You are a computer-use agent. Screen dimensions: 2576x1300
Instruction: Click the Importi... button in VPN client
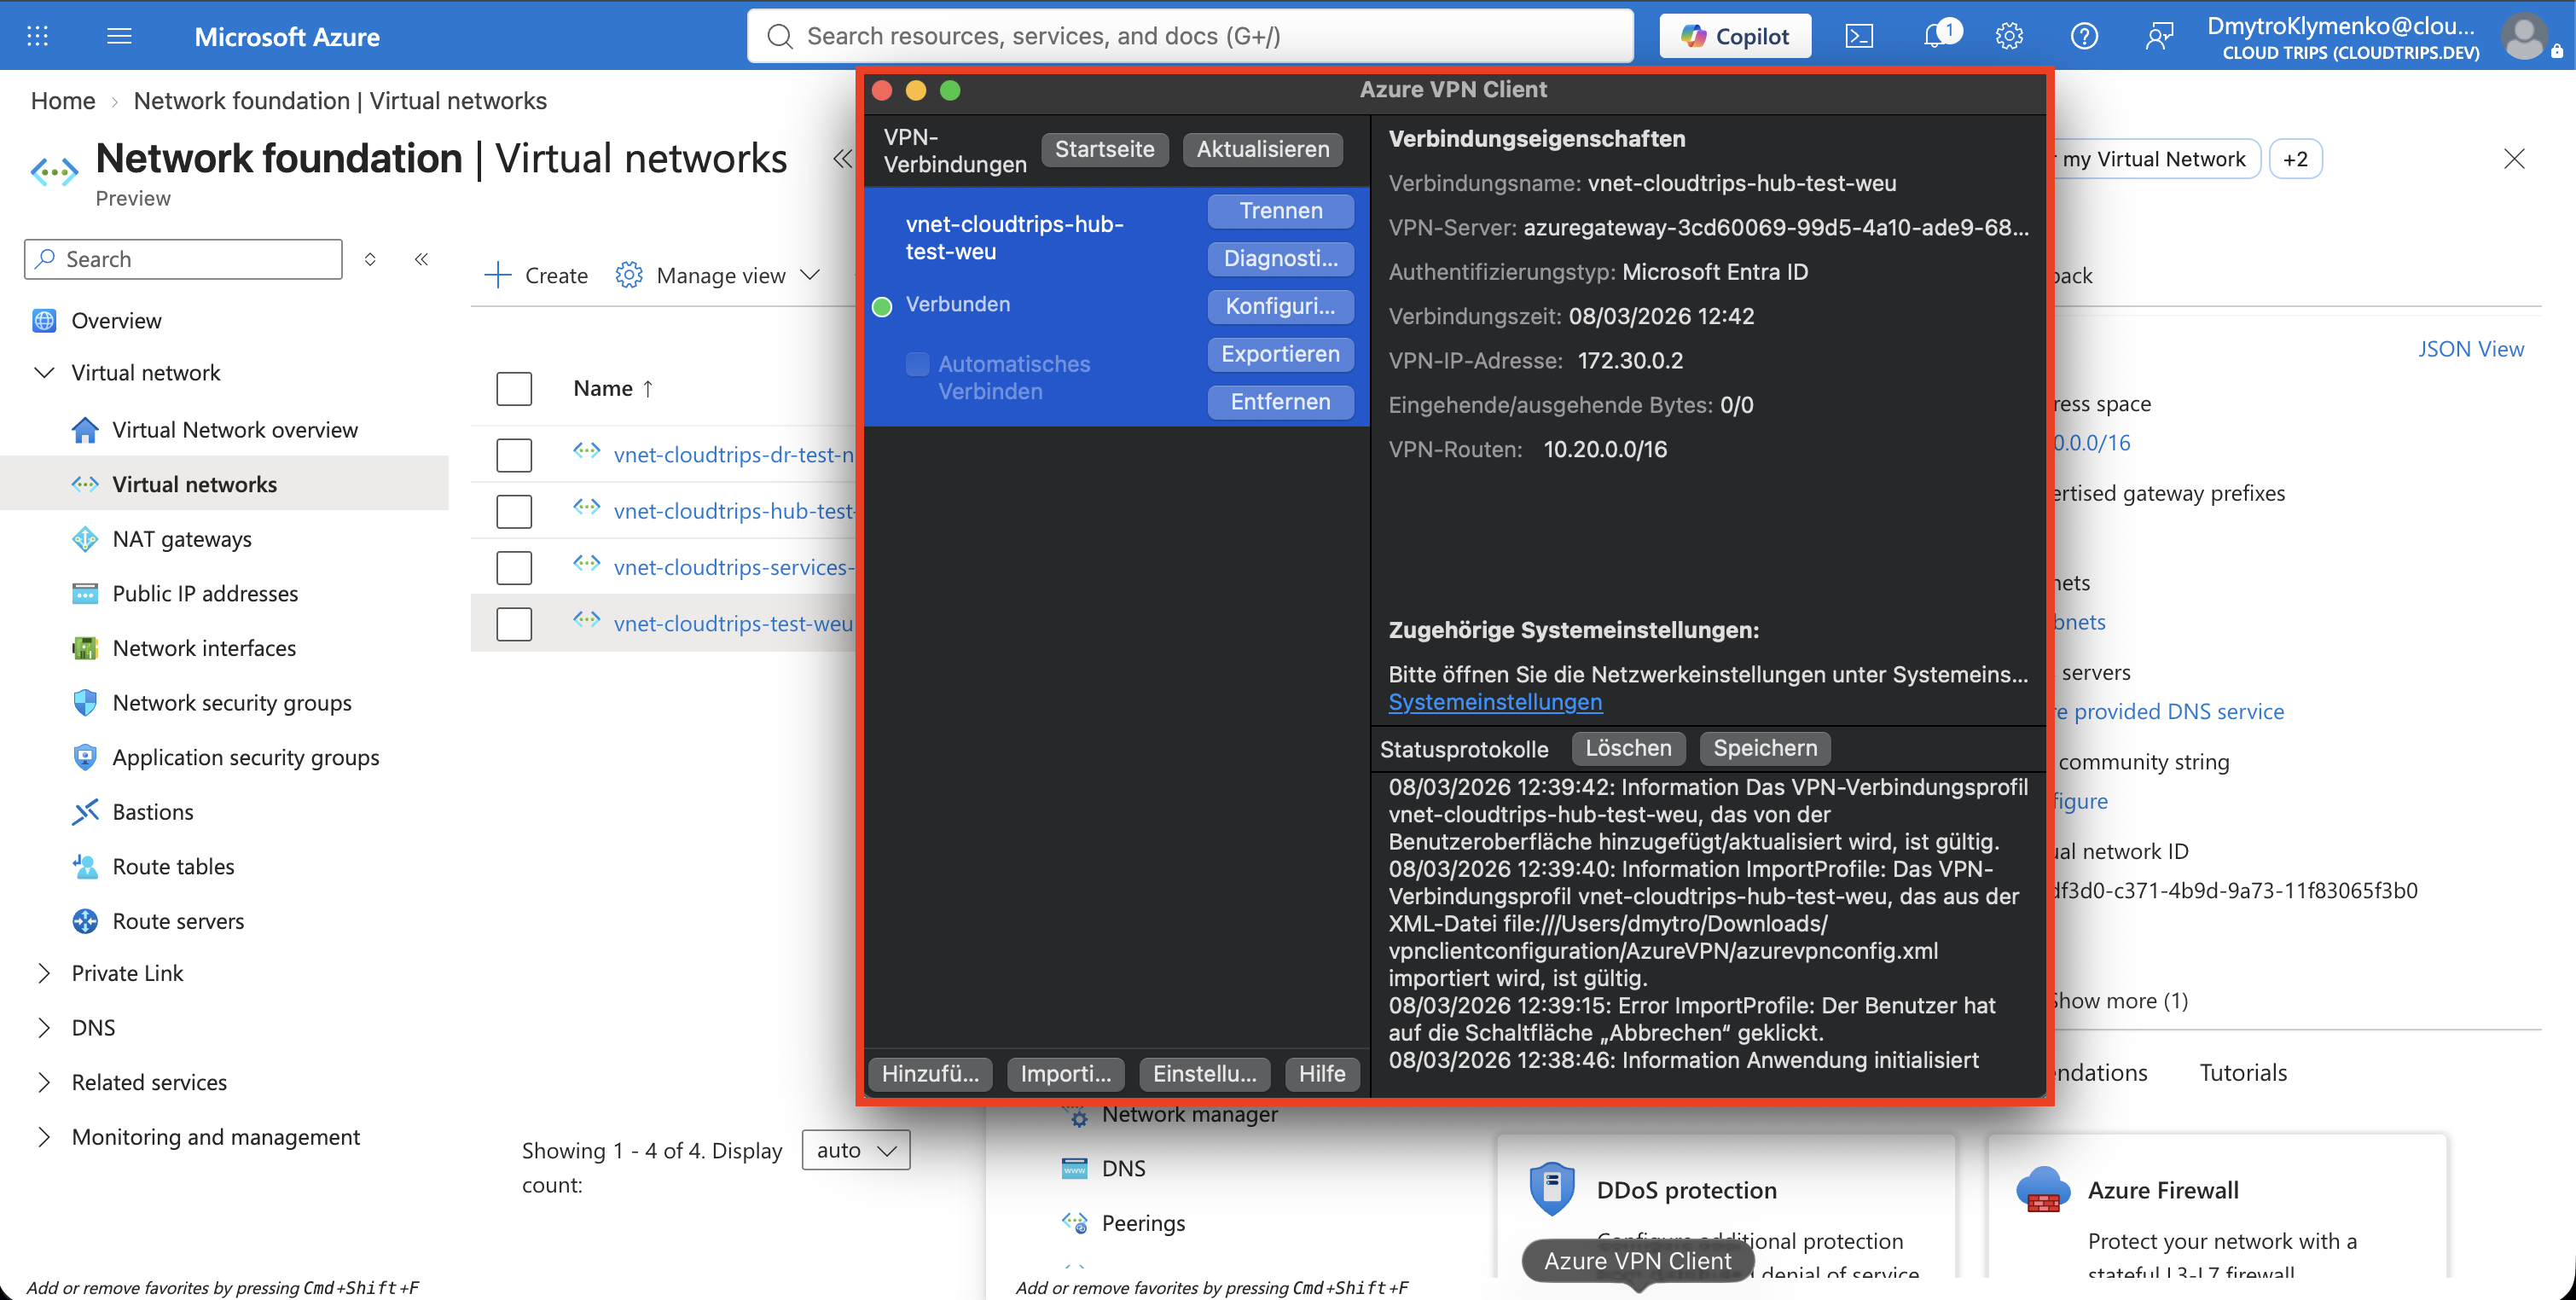[x=1065, y=1074]
